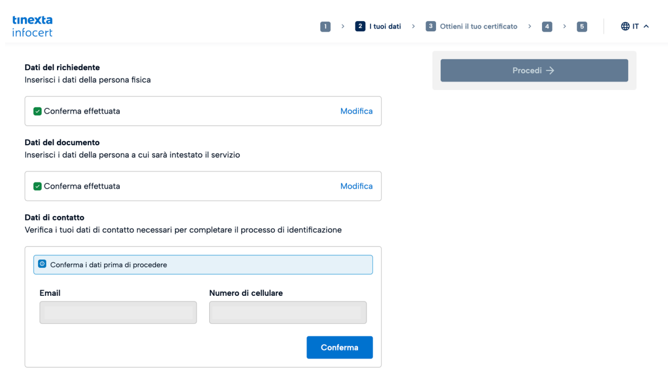Click green checkmark under Dati del documento
Viewport: 668px width, 383px height.
coord(38,186)
